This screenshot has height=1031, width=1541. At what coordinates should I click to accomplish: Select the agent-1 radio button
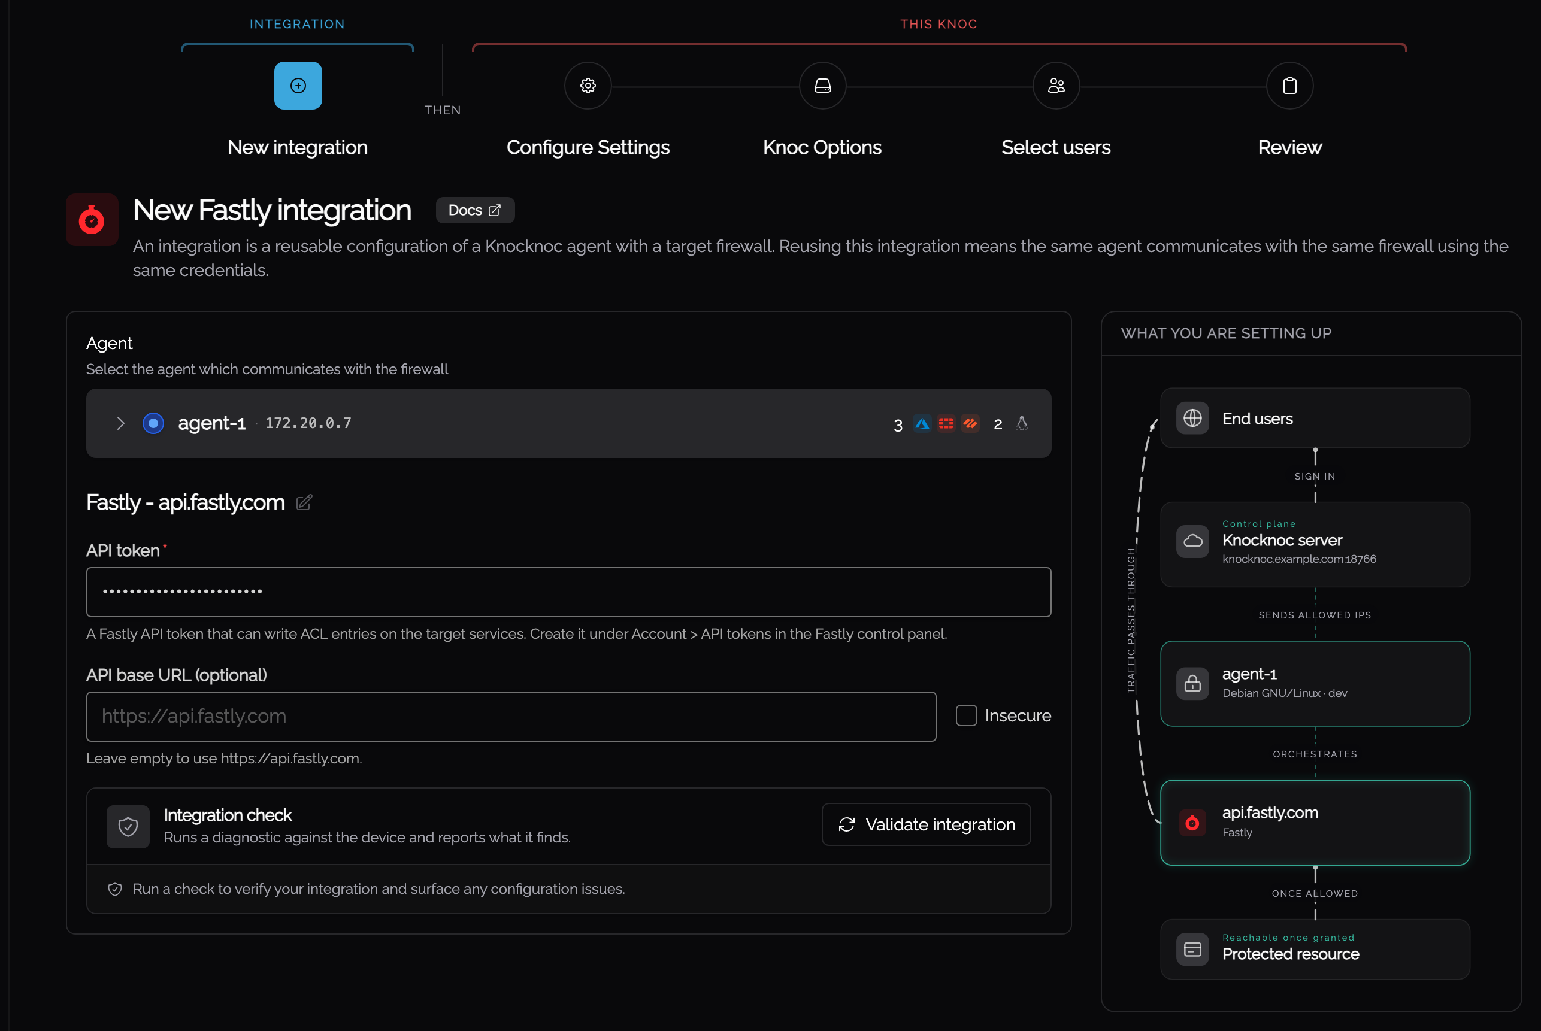pyautogui.click(x=153, y=423)
